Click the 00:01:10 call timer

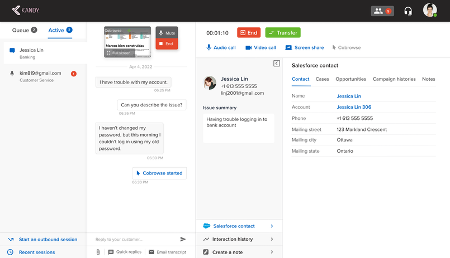[217, 33]
